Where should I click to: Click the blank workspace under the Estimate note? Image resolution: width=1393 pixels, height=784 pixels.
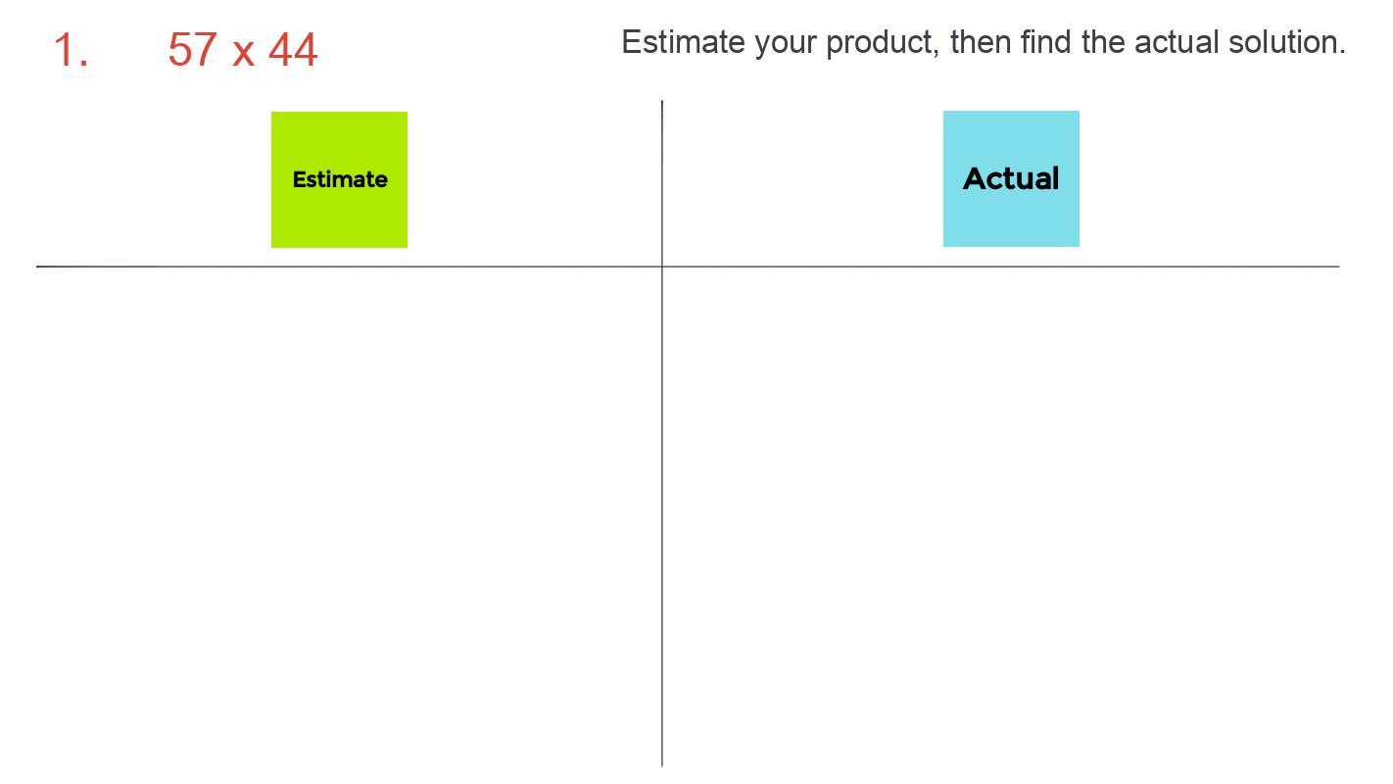348,515
